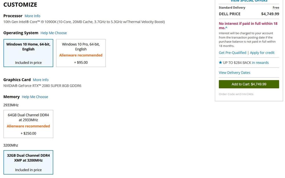Click the Apply for credit link
285x178 pixels.
coord(262,53)
